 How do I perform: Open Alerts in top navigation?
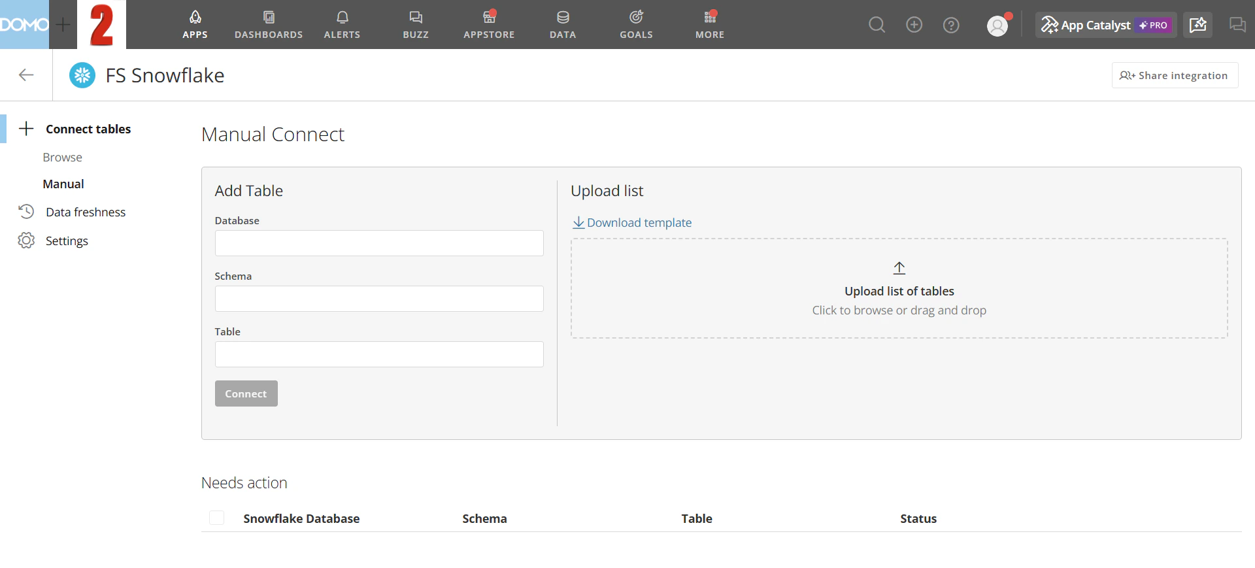342,25
